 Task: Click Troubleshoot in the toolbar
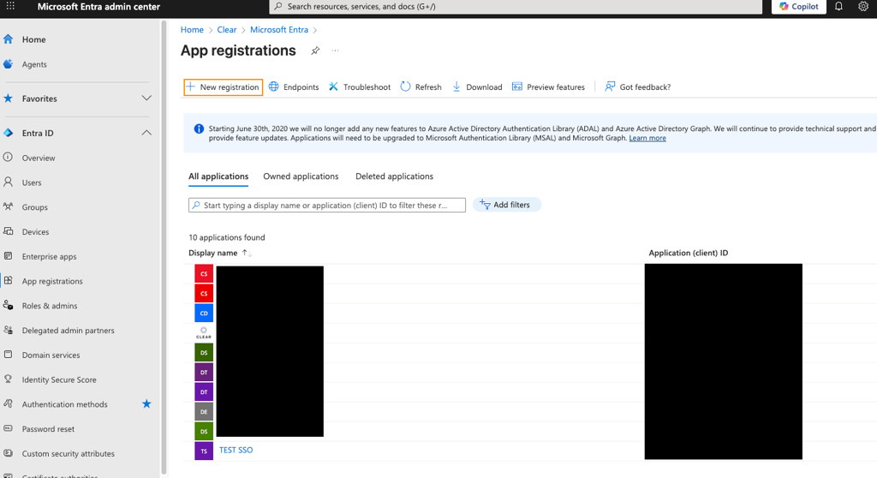click(360, 87)
